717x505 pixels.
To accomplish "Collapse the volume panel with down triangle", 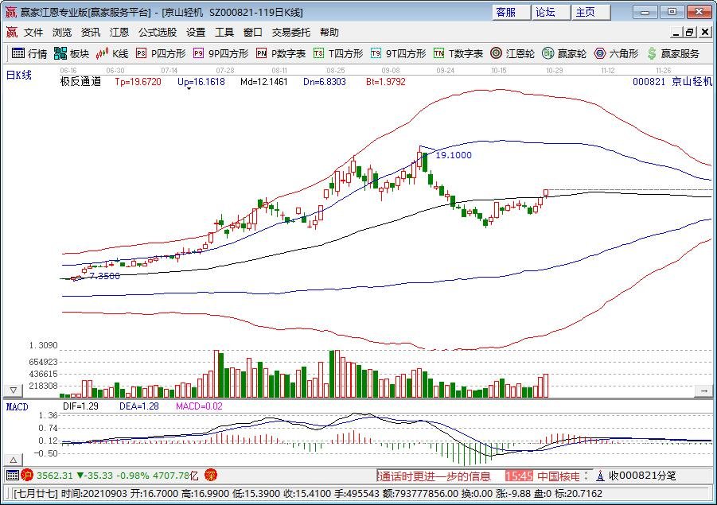I will 13,390.
